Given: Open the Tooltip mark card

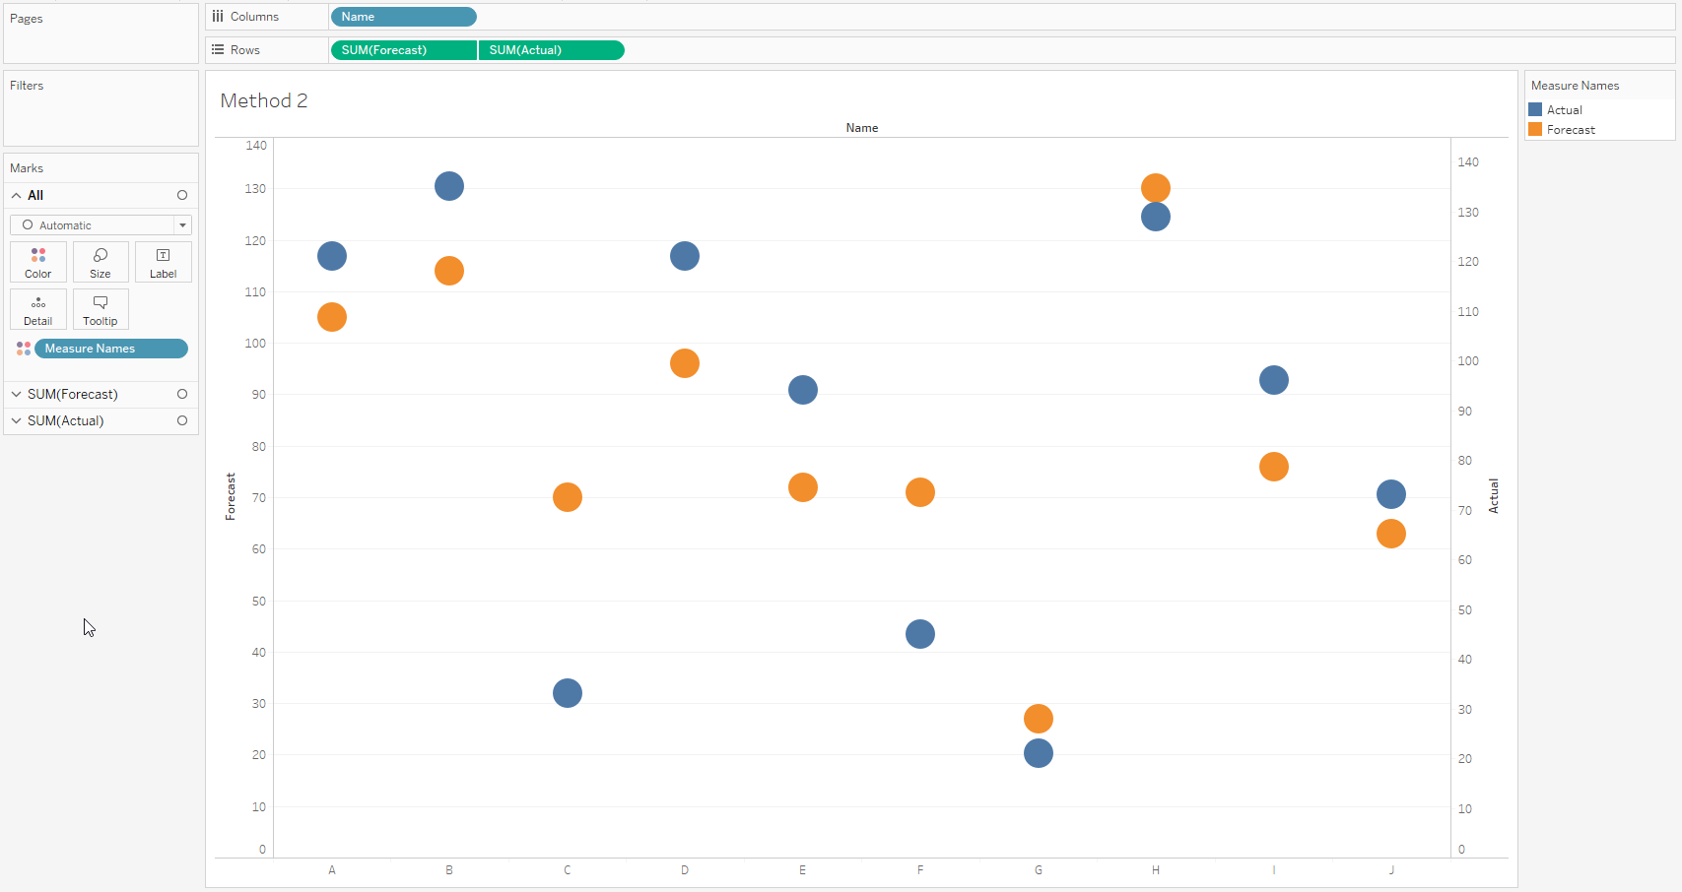Looking at the screenshot, I should [101, 309].
